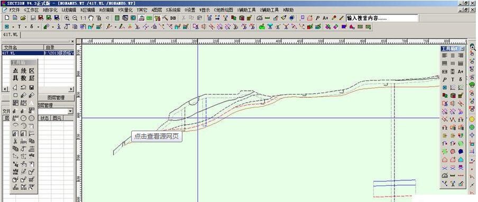Click the file list right scroll arrow

71,89
